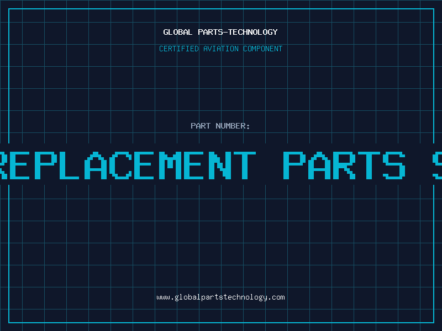
Task: Select the CERTIFIED AVIATION COMPONENT subtitle
Action: coord(220,49)
